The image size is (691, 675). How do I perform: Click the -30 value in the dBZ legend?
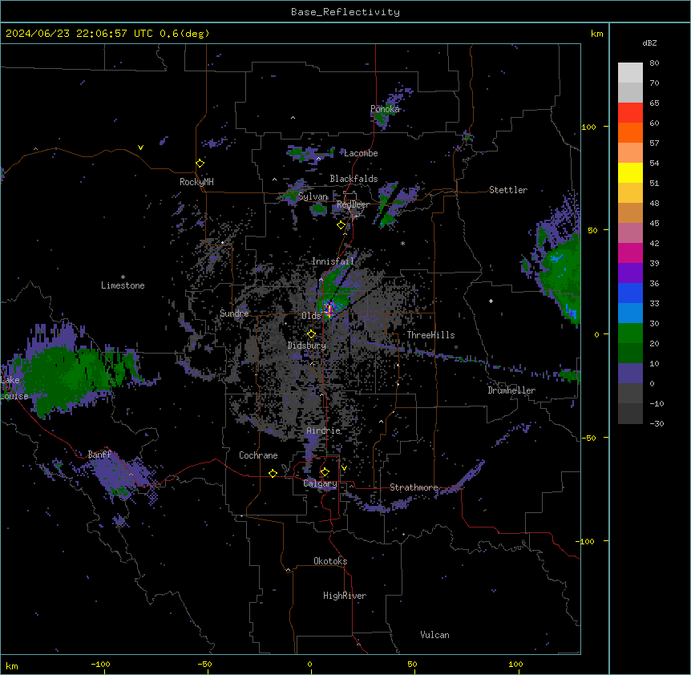[657, 424]
